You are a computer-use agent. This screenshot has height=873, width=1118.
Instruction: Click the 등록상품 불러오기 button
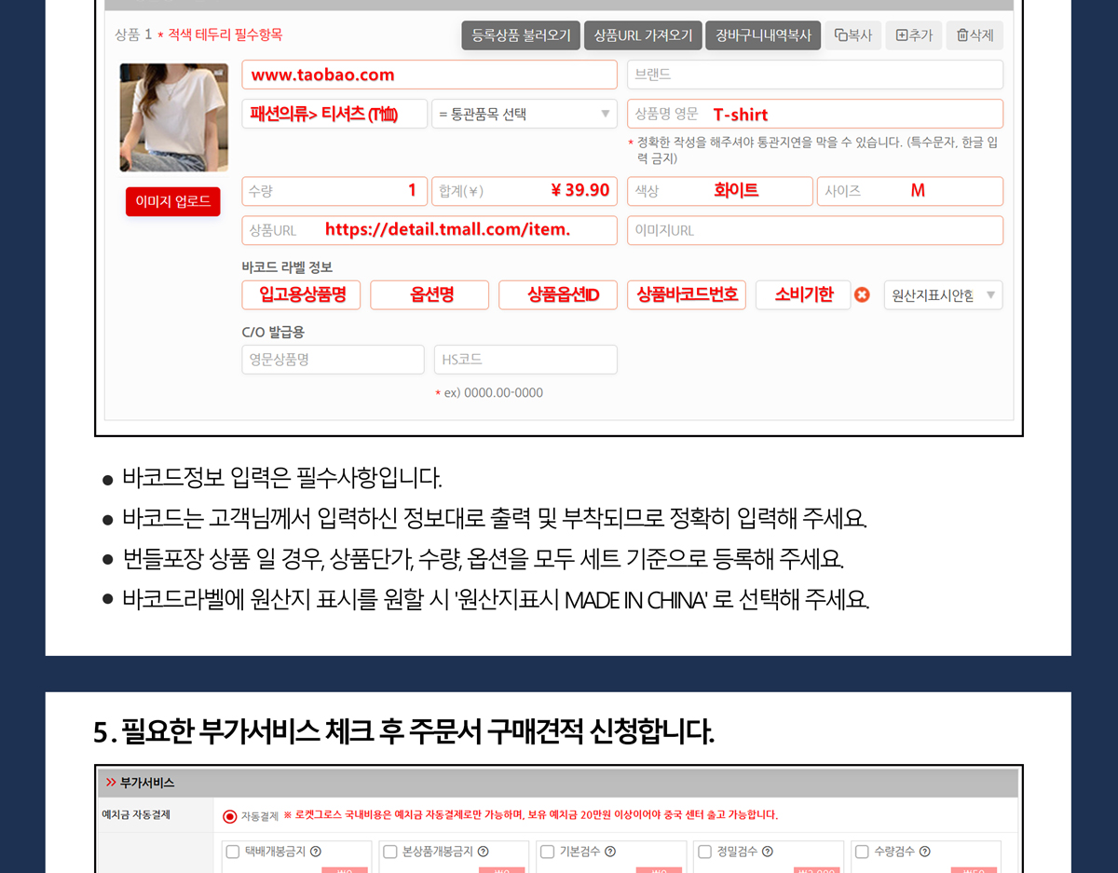click(x=521, y=35)
